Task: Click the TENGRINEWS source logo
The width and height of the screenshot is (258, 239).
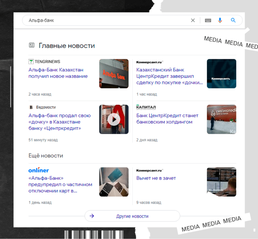Action: click(x=44, y=62)
